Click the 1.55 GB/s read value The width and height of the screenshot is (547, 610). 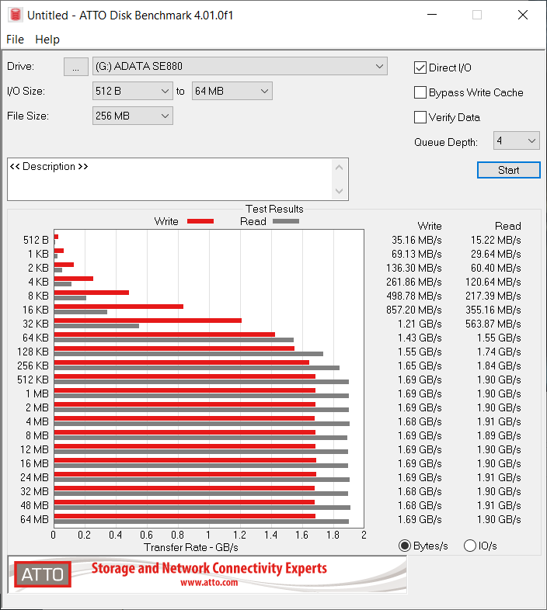coord(499,338)
